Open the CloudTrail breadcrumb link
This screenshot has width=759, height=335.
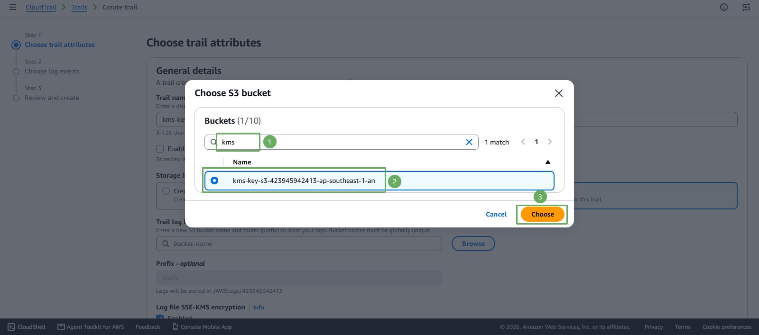pos(41,7)
